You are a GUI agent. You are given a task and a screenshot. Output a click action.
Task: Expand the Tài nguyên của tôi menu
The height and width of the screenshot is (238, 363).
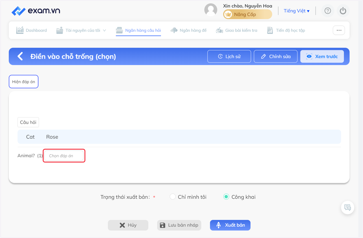[x=81, y=30]
